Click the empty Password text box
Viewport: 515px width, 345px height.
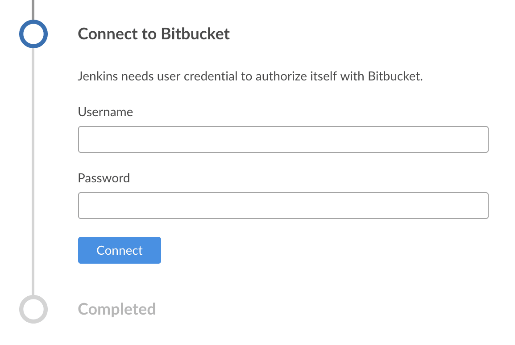pos(283,206)
